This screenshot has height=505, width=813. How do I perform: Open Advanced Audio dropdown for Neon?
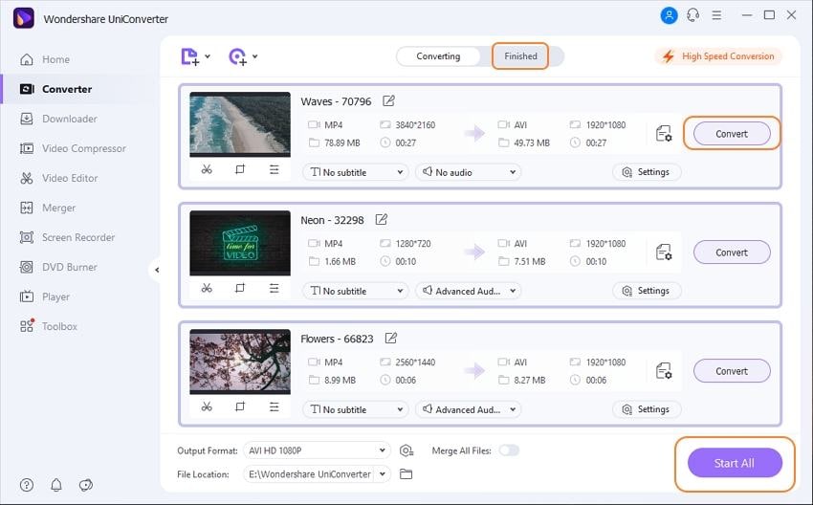(x=469, y=291)
